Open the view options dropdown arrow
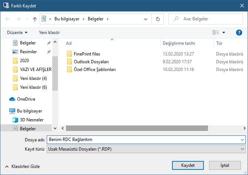 tap(224, 33)
